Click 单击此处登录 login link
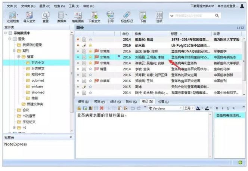Image resolution: width=248 pixels, height=171 pixels. pos(227,6)
